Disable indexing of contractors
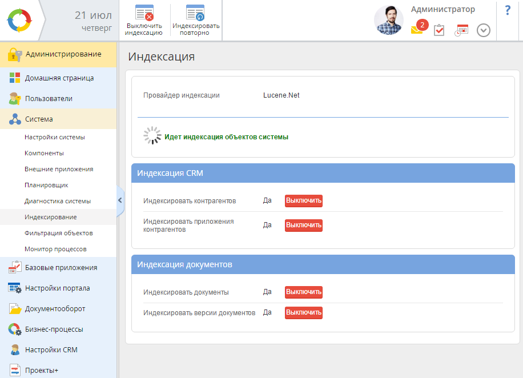Image resolution: width=523 pixels, height=378 pixels. tap(304, 201)
